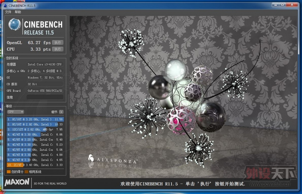Image resolution: width=302 pixels, height=194 pixels.
Task: Select the processor field Intel Core i3-4130
Action: [45, 64]
